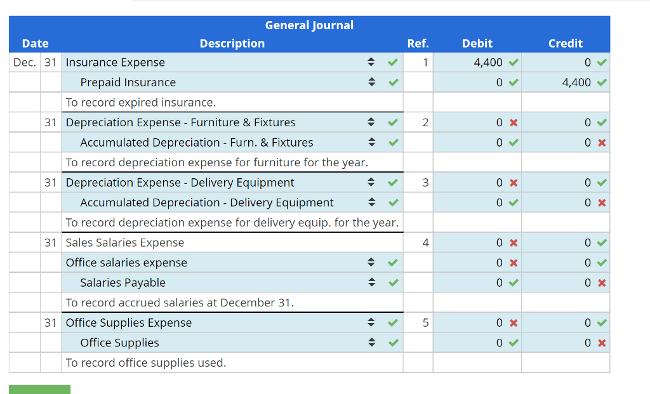
Task: Click the green button below the journal
Action: (x=40, y=390)
